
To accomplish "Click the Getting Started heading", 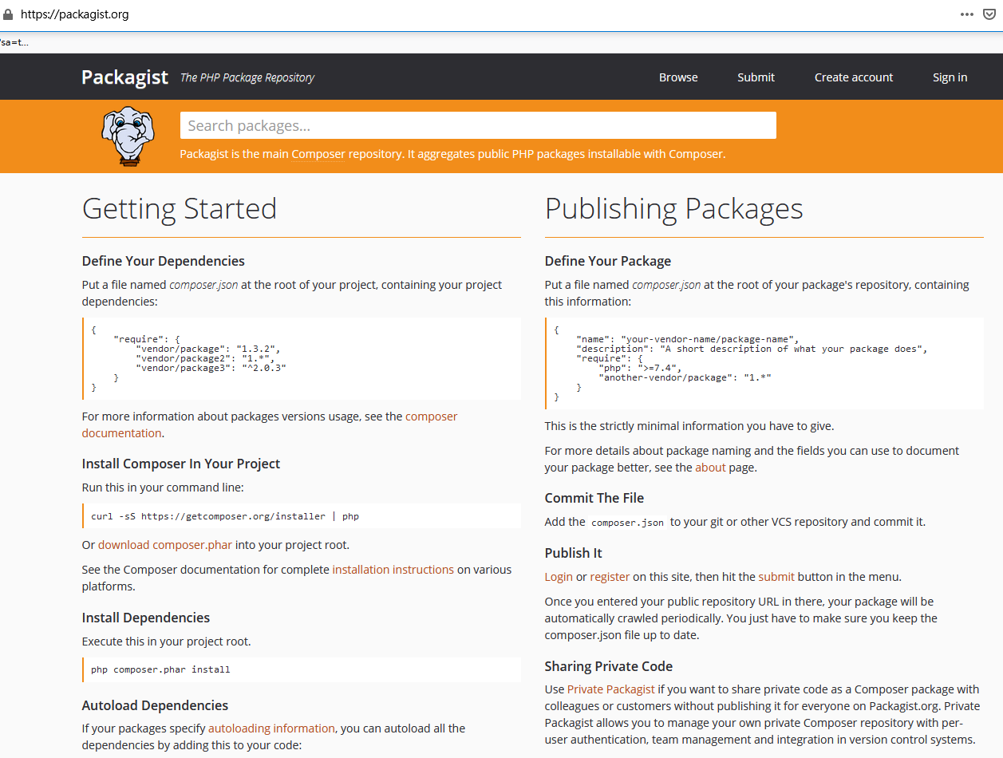I will (x=180, y=209).
